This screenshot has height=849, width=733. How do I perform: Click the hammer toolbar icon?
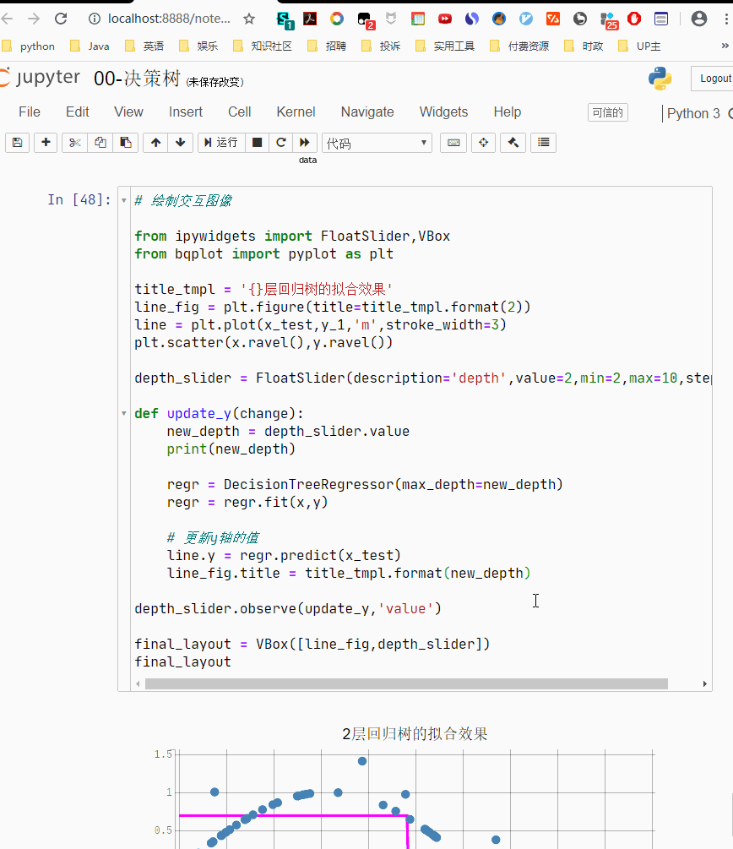pyautogui.click(x=513, y=143)
